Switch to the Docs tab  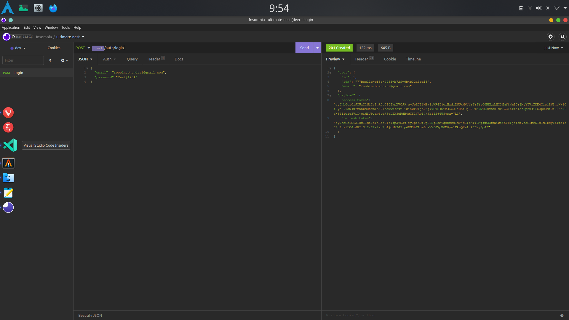(x=179, y=59)
